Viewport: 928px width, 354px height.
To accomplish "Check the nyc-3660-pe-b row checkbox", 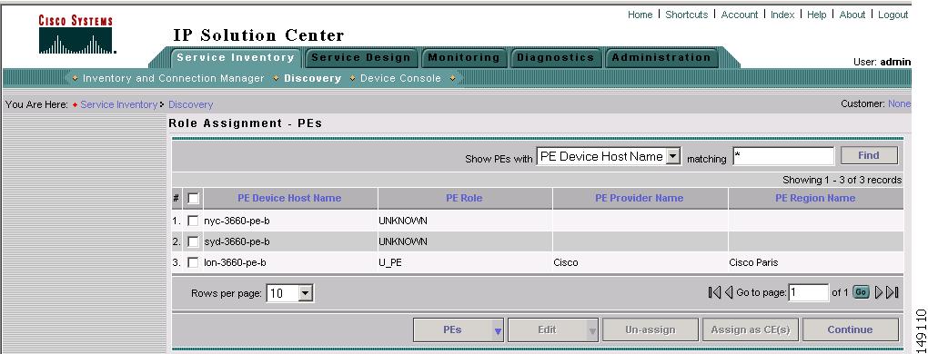I will pyautogui.click(x=193, y=221).
